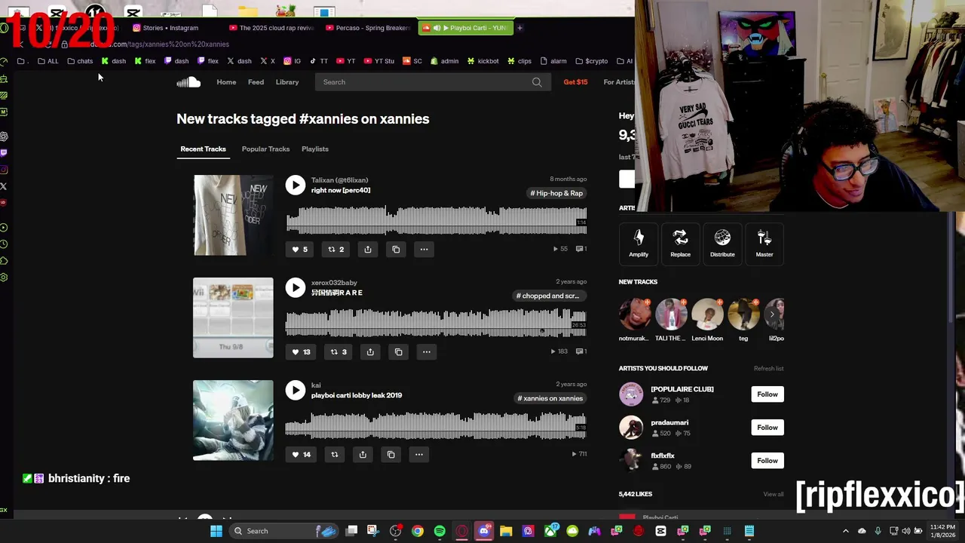Viewport: 965px width, 543px height.
Task: Open the xerox032baby track cover art
Action: pos(233,318)
